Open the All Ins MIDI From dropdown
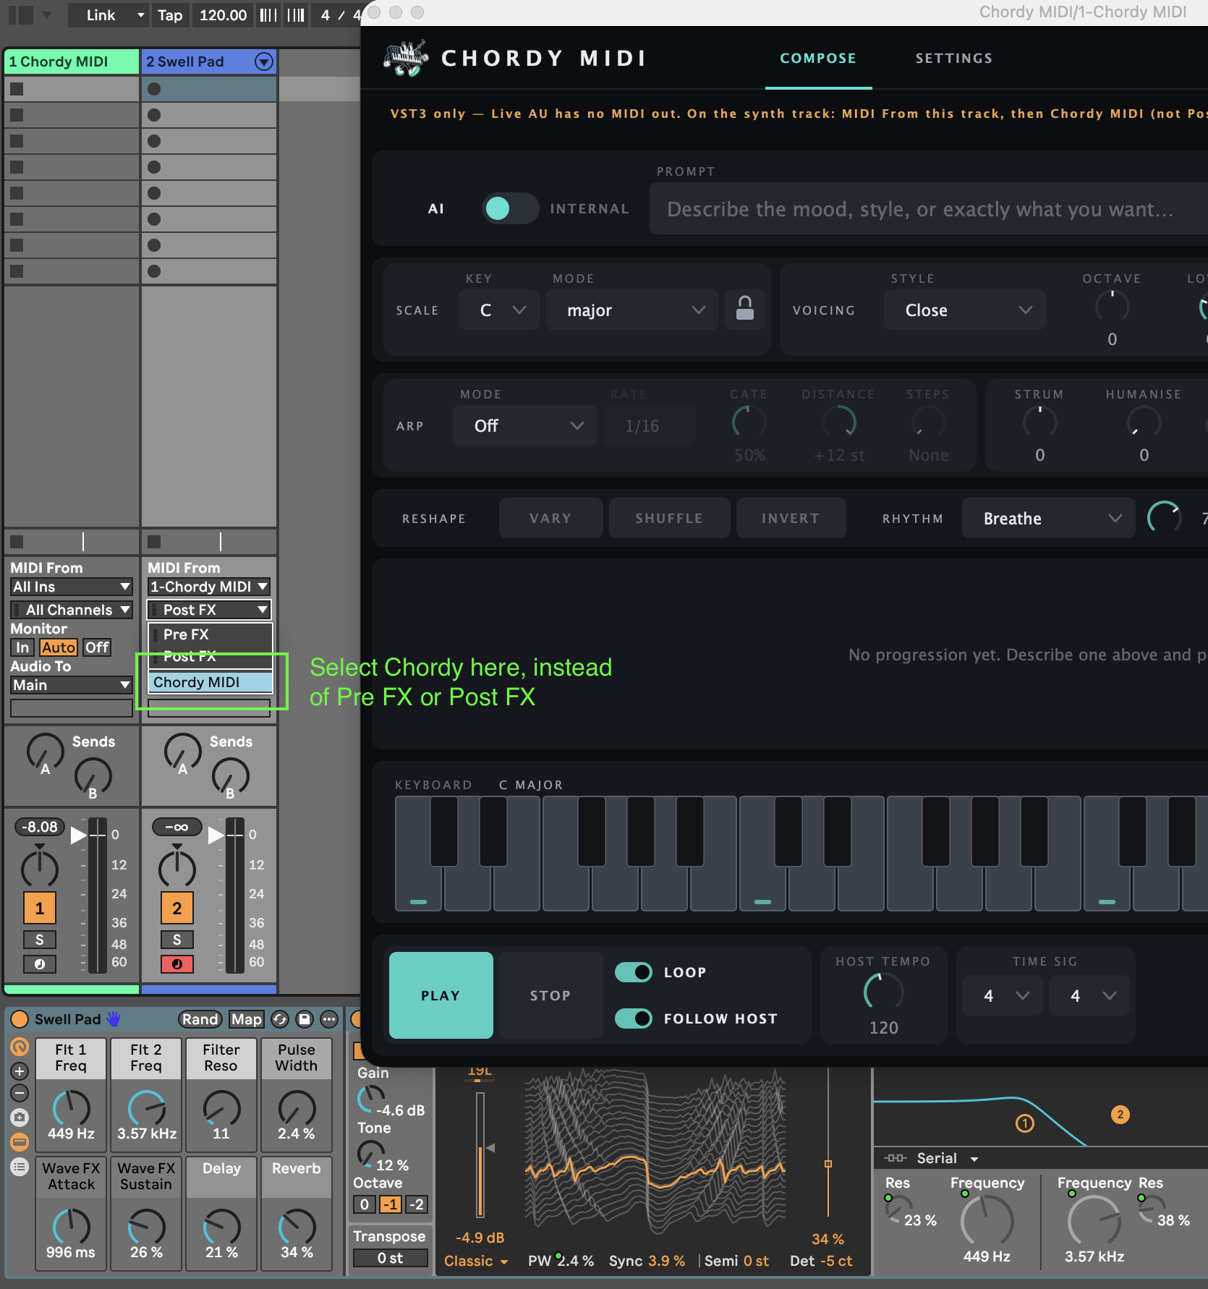This screenshot has width=1208, height=1289. [x=71, y=587]
